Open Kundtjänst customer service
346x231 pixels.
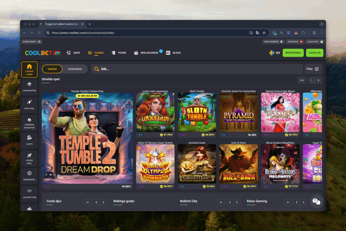32,42
